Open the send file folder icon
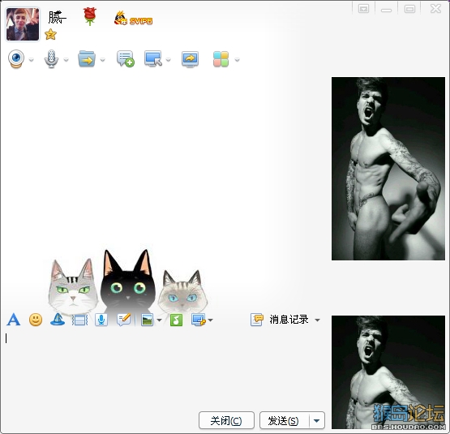Viewport: 450px width, 434px height. 87,59
